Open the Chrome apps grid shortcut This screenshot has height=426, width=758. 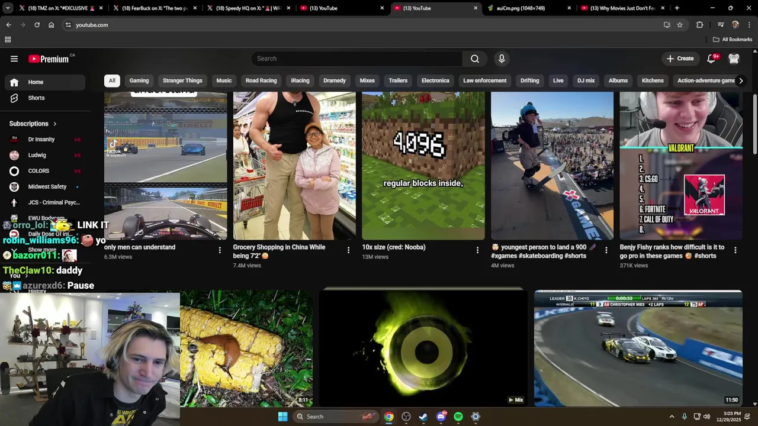8,40
